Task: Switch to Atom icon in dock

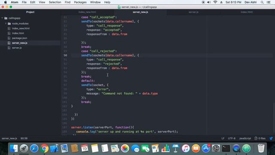Action: click(246, 149)
